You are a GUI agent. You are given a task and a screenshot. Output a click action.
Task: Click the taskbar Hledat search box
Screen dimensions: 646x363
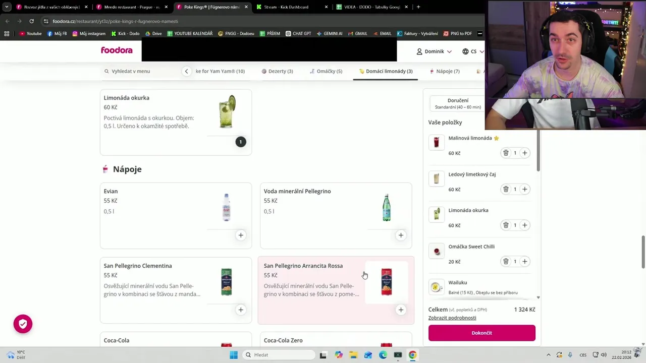pos(278,355)
